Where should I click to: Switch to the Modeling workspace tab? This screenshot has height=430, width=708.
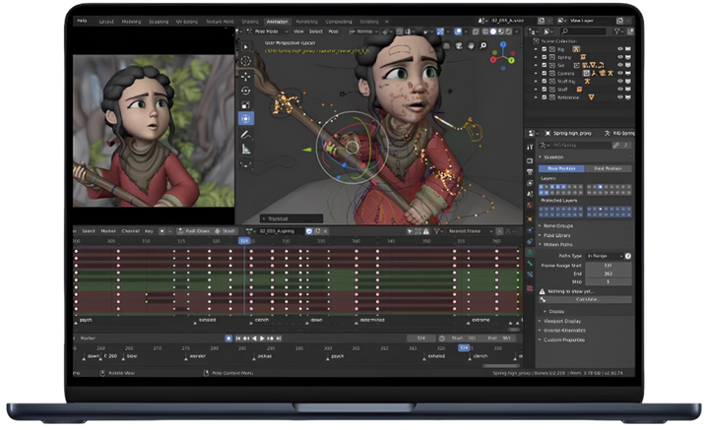pos(131,22)
